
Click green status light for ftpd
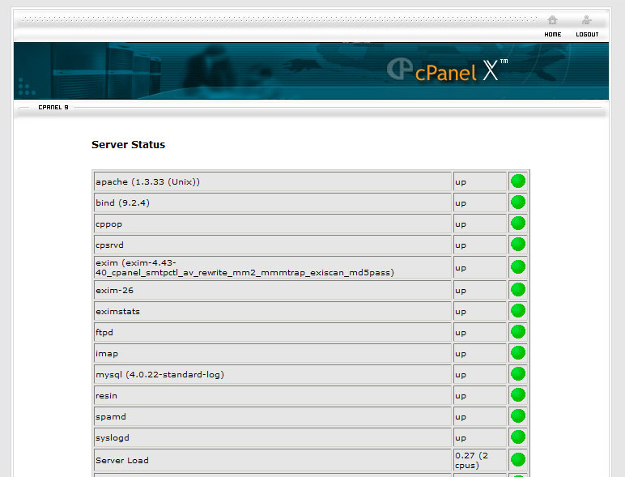(518, 332)
